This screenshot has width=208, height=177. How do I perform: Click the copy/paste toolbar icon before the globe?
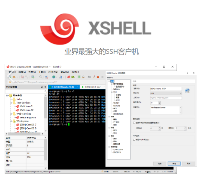point(47,77)
